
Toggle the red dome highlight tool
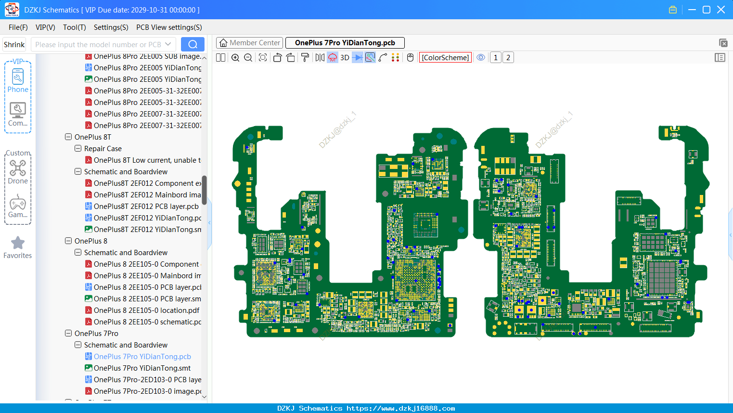point(333,58)
